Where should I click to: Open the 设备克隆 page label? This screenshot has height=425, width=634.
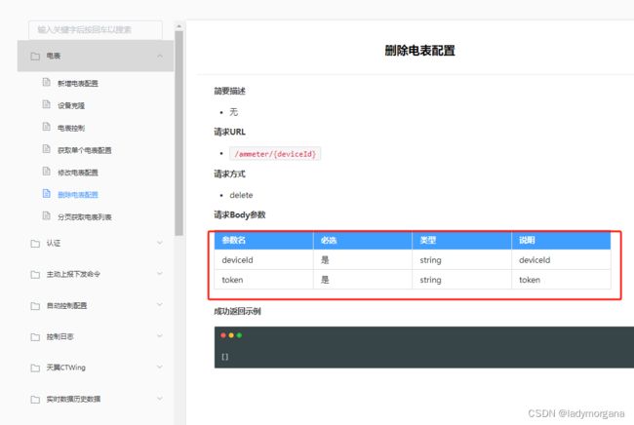tap(71, 106)
